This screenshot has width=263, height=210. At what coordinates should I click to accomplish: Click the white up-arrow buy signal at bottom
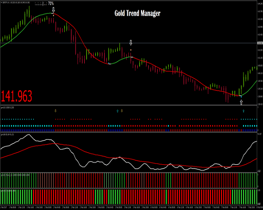click(241, 102)
